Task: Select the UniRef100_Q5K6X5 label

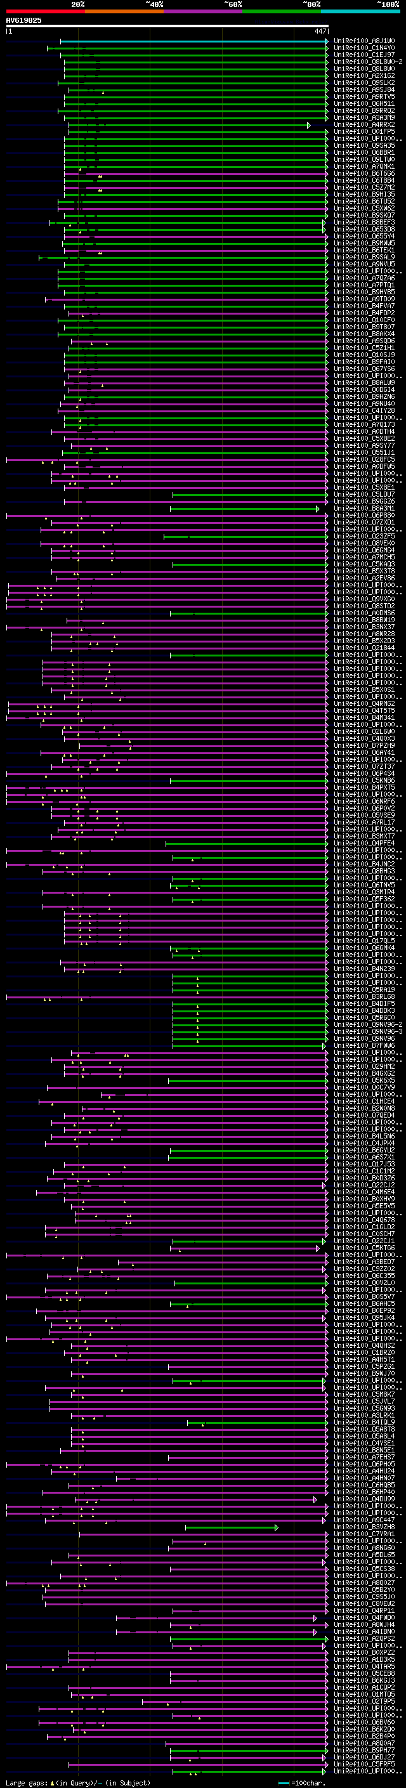Action: [363, 1081]
